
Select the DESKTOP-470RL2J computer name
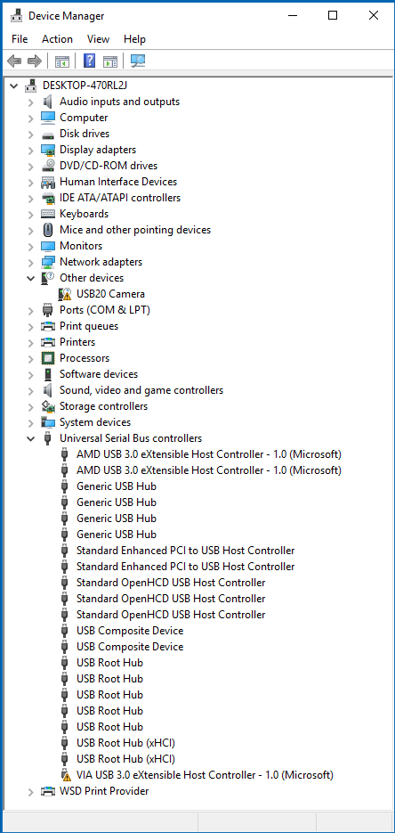[85, 86]
